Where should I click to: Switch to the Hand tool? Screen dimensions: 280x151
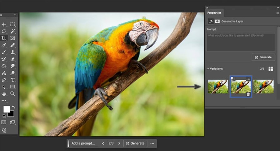click(x=4, y=94)
